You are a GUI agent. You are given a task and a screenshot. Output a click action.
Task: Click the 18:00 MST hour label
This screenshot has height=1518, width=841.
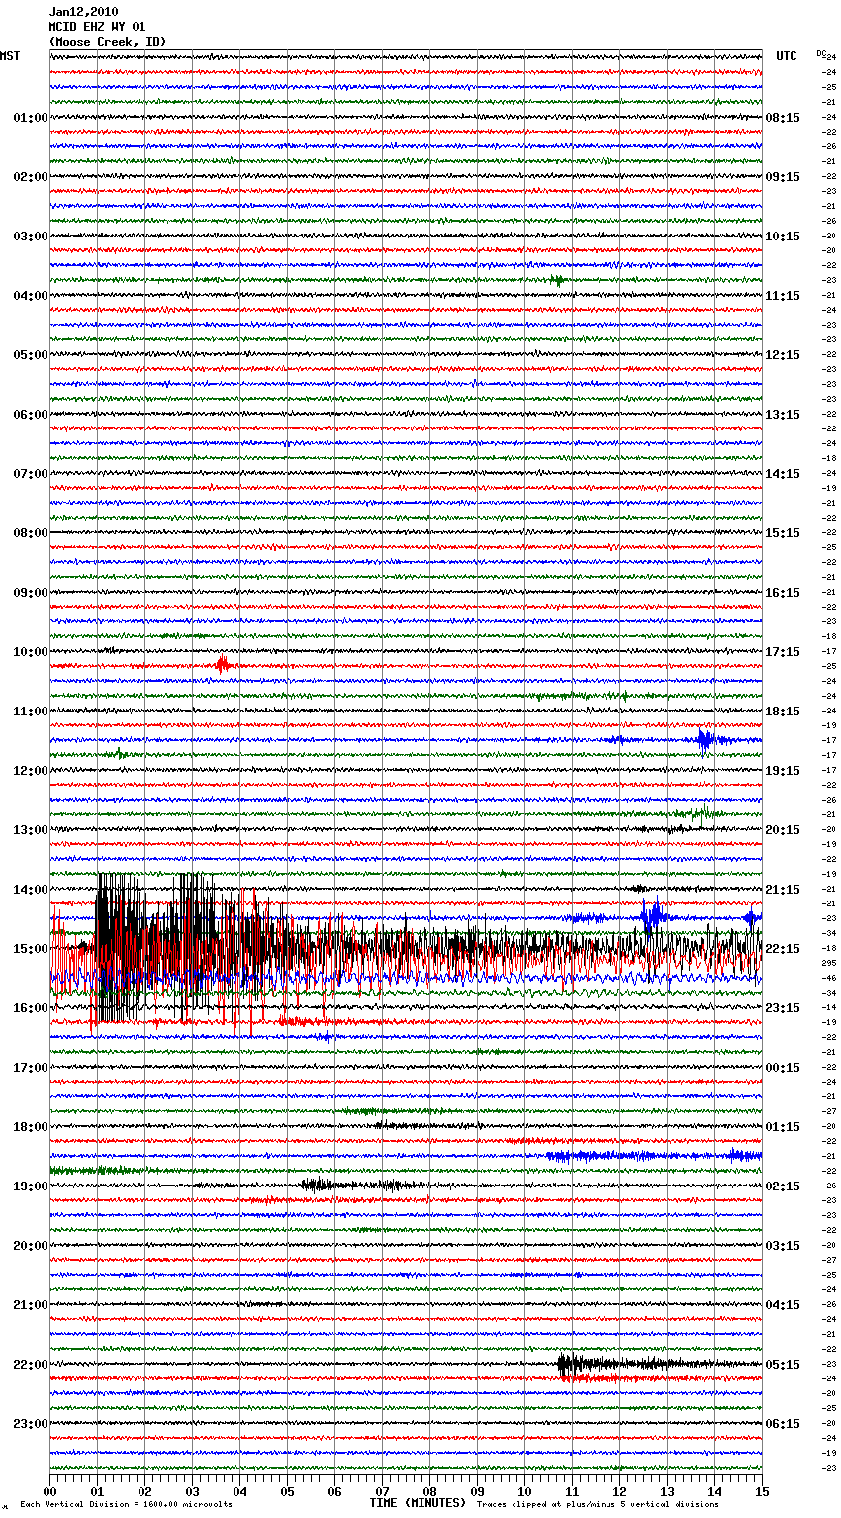tap(31, 1127)
